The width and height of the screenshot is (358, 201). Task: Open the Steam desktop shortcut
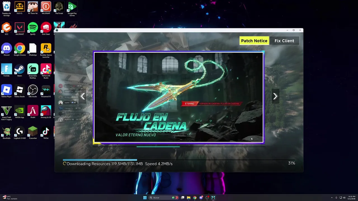(x=20, y=70)
